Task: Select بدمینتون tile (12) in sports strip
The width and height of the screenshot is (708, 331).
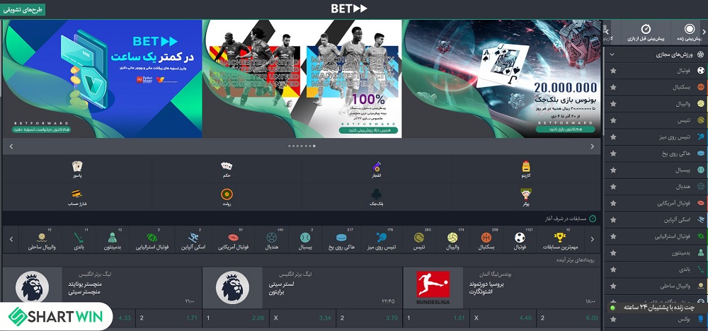Action: point(113,240)
